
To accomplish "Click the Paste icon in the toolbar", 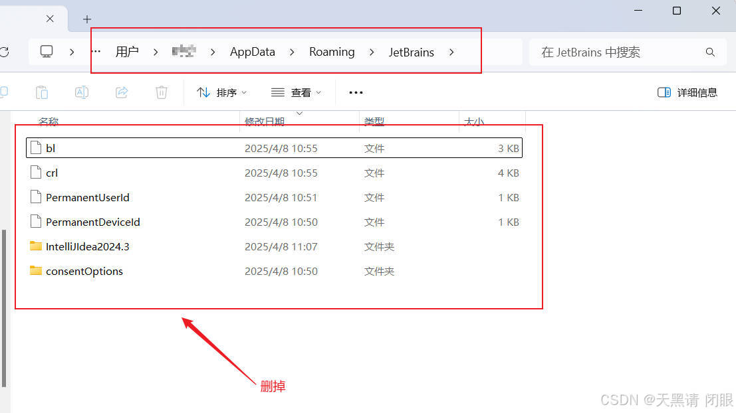I will (x=41, y=92).
